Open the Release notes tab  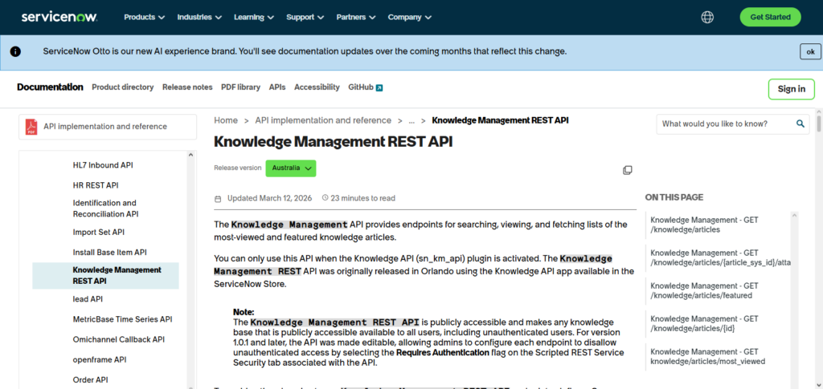187,87
